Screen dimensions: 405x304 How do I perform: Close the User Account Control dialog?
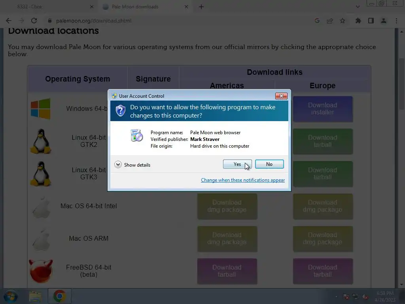point(281,96)
